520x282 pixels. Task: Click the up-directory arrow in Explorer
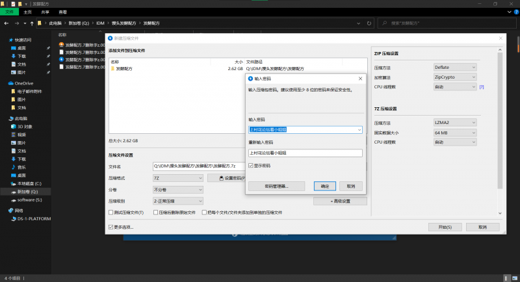coord(31,23)
